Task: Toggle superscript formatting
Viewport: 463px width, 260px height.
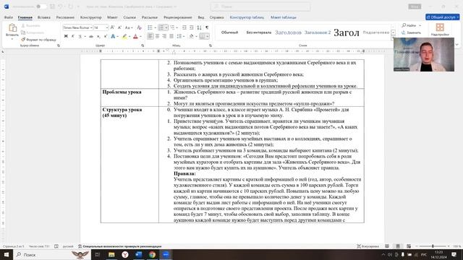Action: click(x=106, y=36)
